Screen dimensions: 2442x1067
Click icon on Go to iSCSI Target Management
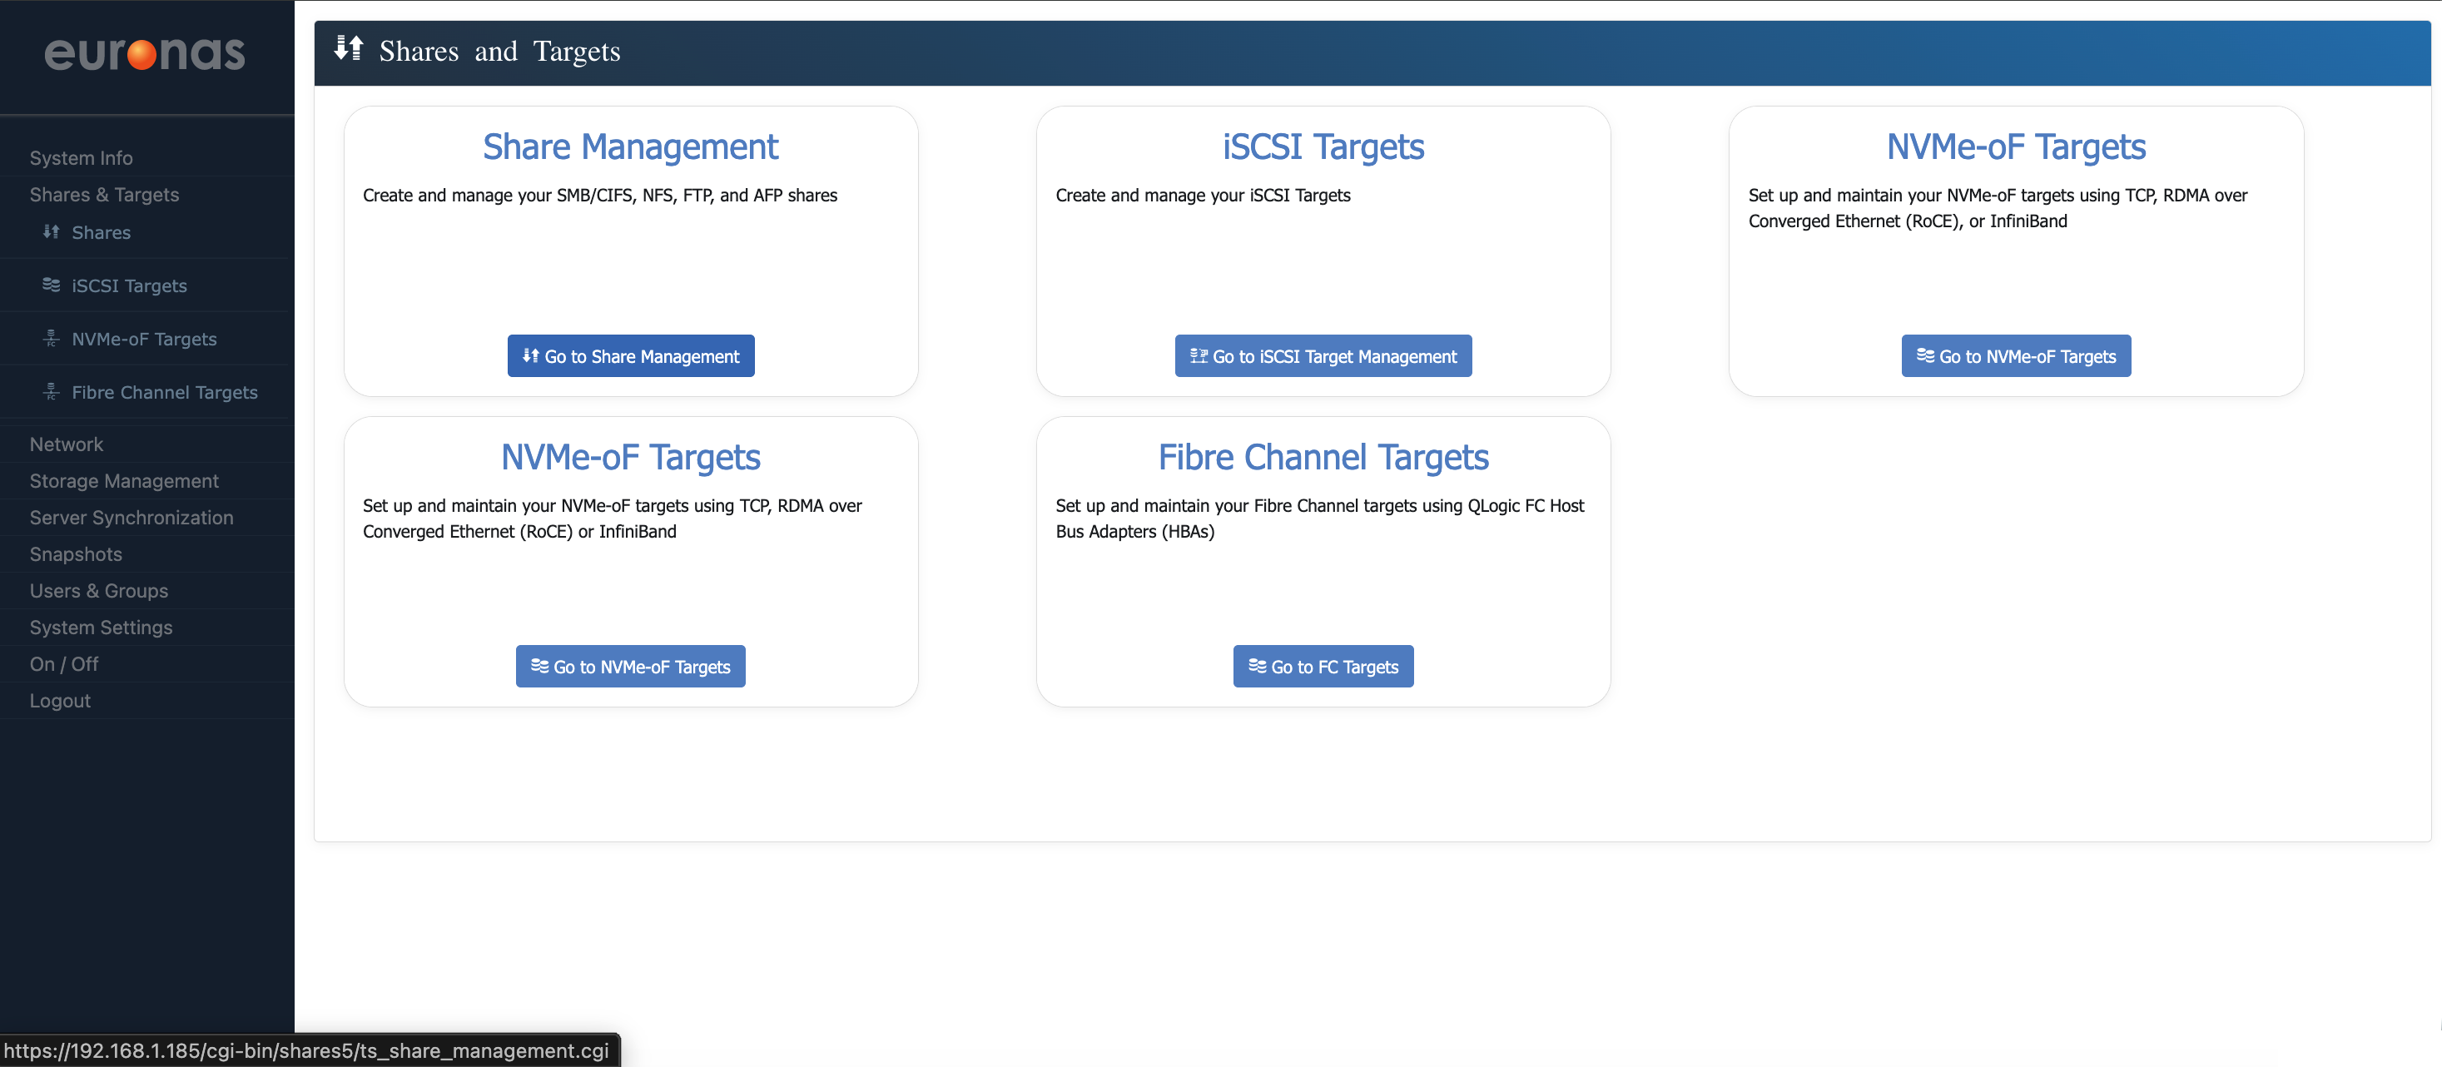[1199, 356]
